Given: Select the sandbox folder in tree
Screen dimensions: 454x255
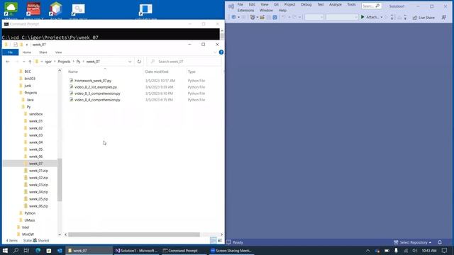Looking at the screenshot, I should (36, 114).
